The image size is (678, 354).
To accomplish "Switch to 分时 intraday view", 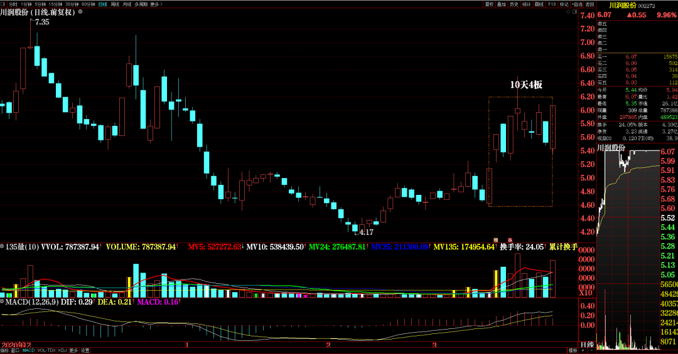I will coord(13,4).
